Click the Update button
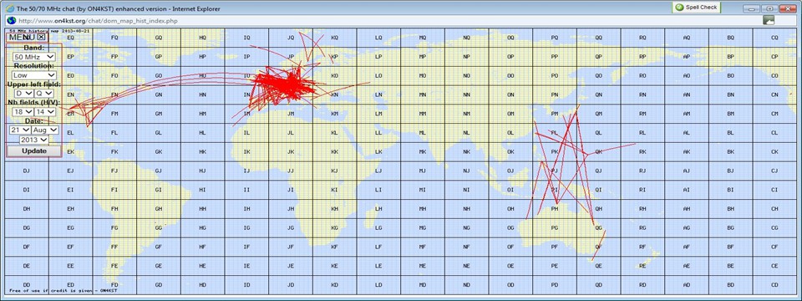Screen dimensions: 802x301 coord(33,151)
